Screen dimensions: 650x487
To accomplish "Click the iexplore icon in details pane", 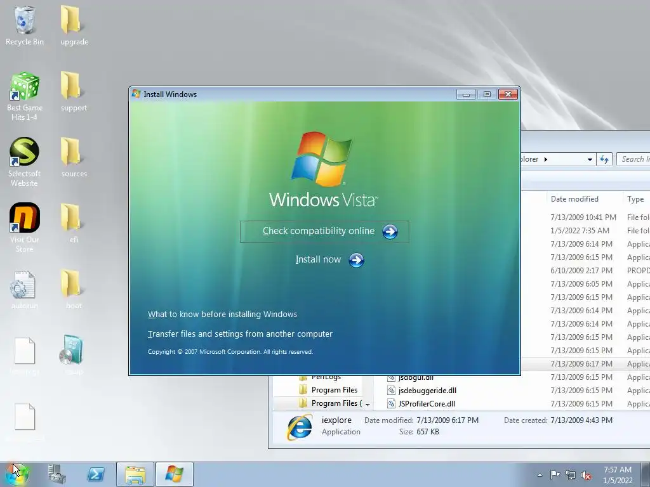I will coord(300,427).
